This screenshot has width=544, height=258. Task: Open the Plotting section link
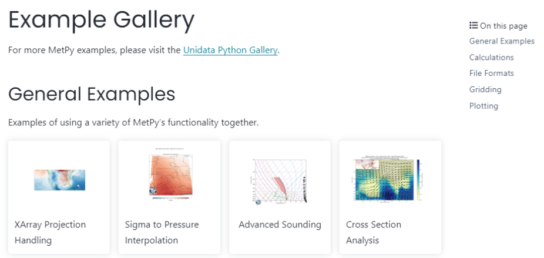pos(483,106)
